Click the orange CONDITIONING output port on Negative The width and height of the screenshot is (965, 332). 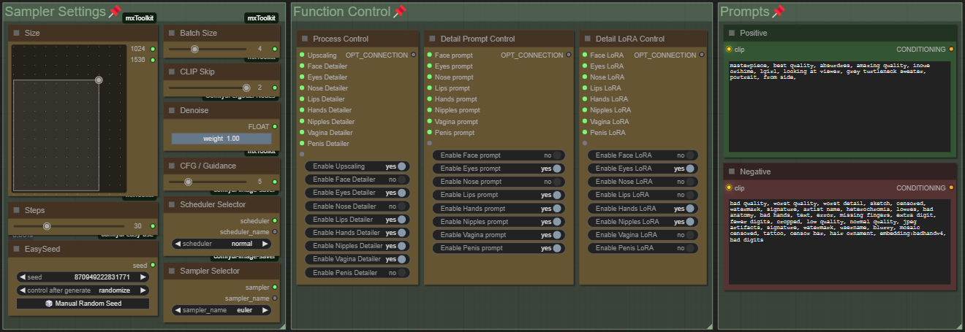tap(951, 188)
